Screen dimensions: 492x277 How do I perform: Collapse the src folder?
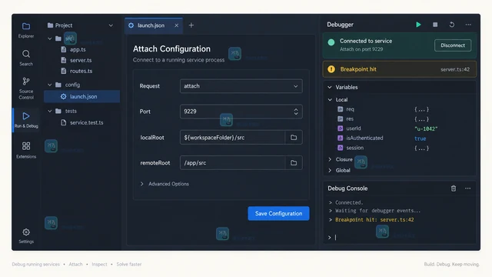(49, 38)
